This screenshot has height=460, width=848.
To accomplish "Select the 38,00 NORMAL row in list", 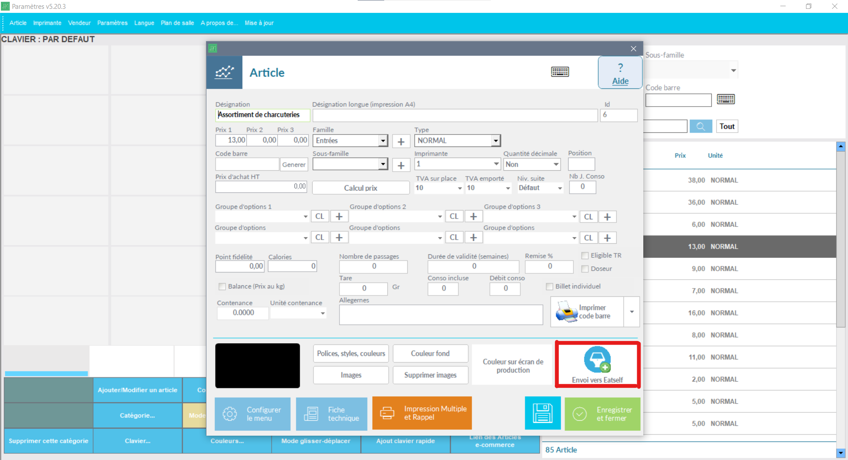I will point(740,180).
